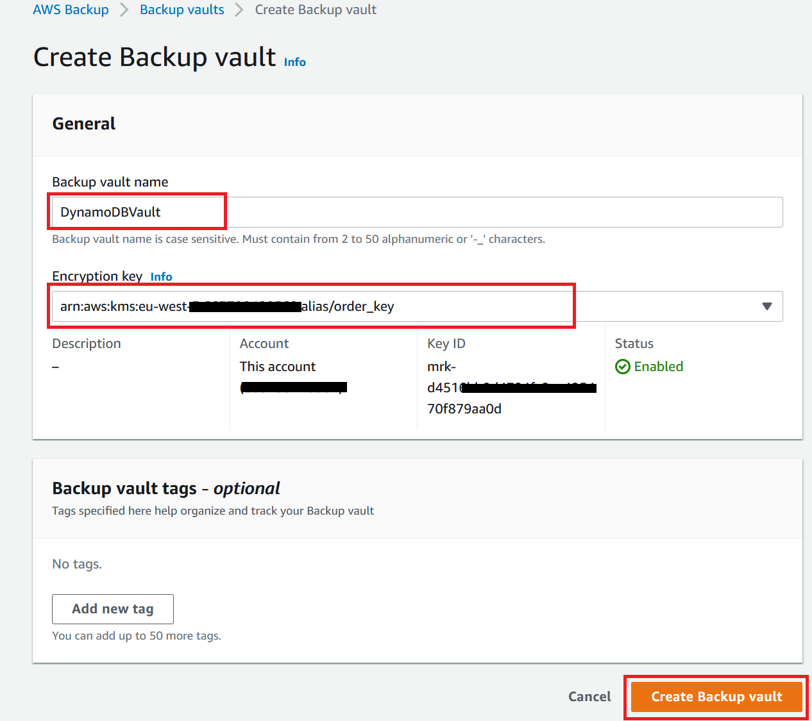The height and width of the screenshot is (721, 812).
Task: Click the caret arrow on the encryption key selector
Action: pyautogui.click(x=766, y=306)
